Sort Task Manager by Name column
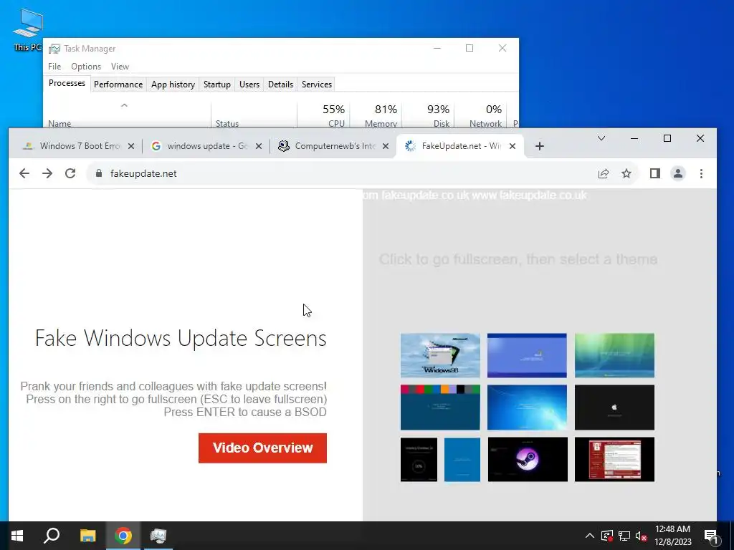Screen dimensions: 734x550 tap(128, 115)
